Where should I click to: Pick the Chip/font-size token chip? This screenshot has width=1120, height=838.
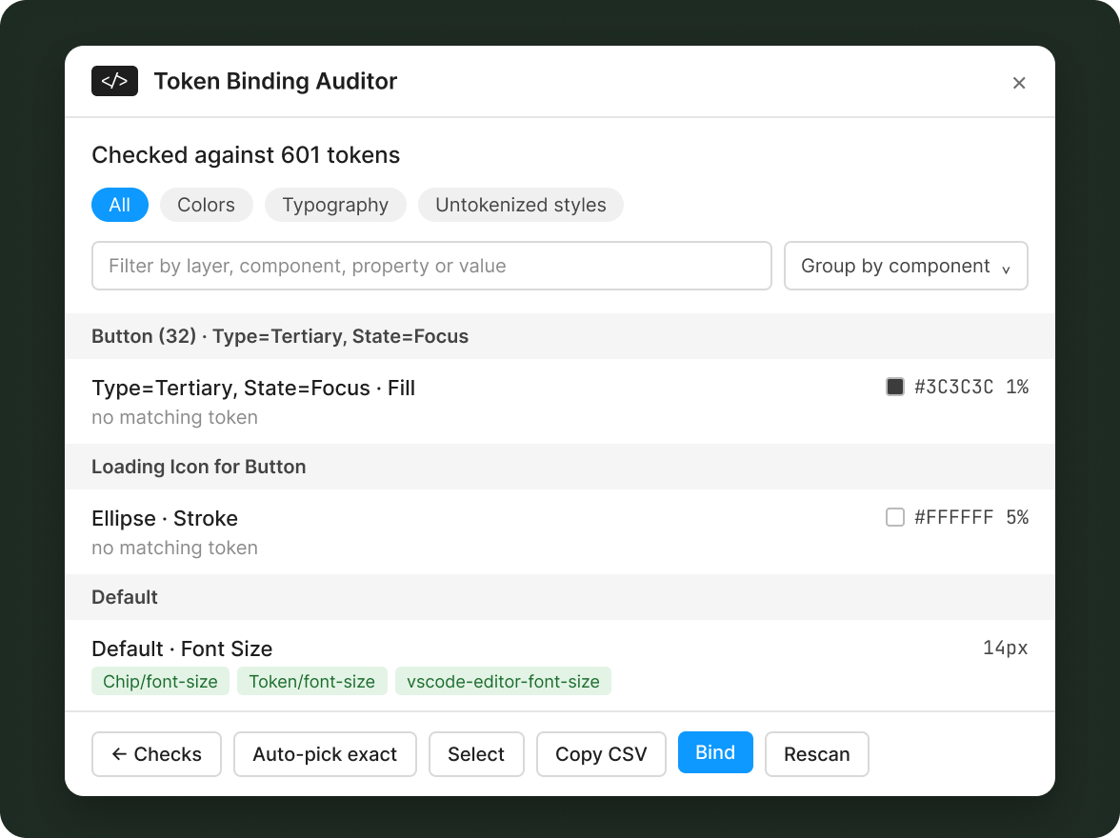(x=160, y=681)
